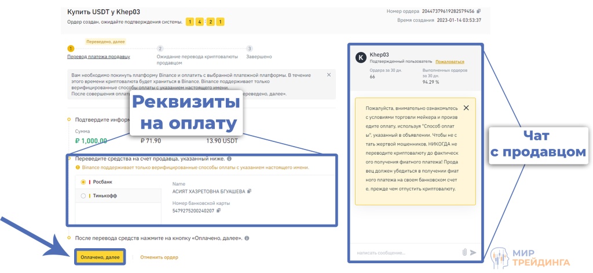Dismiss the yellow chat warning message
Screen dimensions: 593x273
click(x=466, y=108)
